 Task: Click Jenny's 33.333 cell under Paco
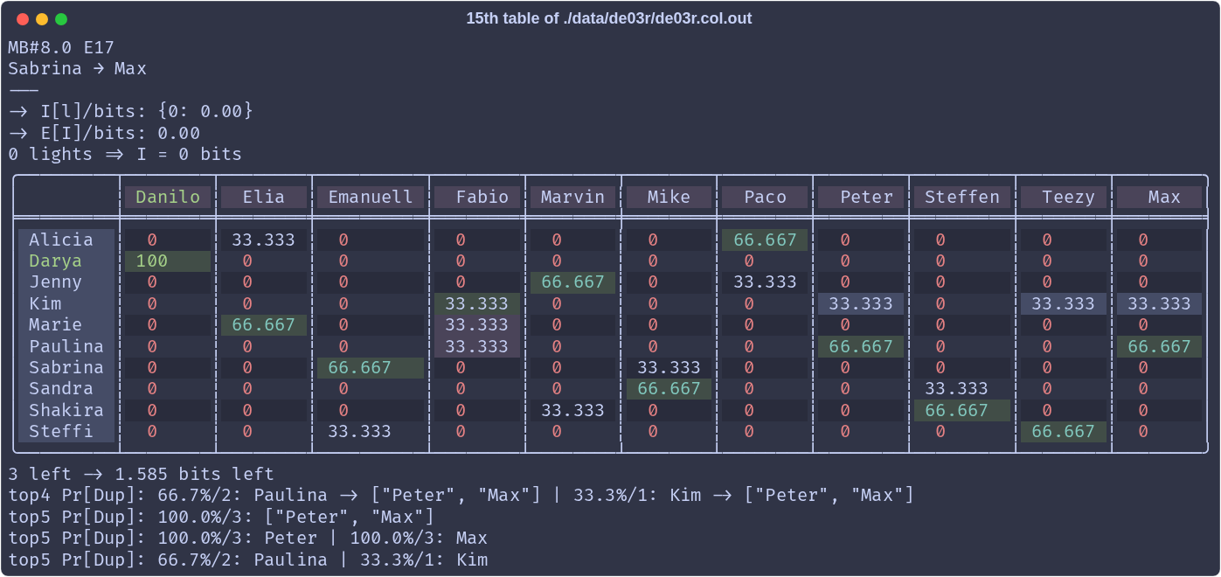pos(765,282)
